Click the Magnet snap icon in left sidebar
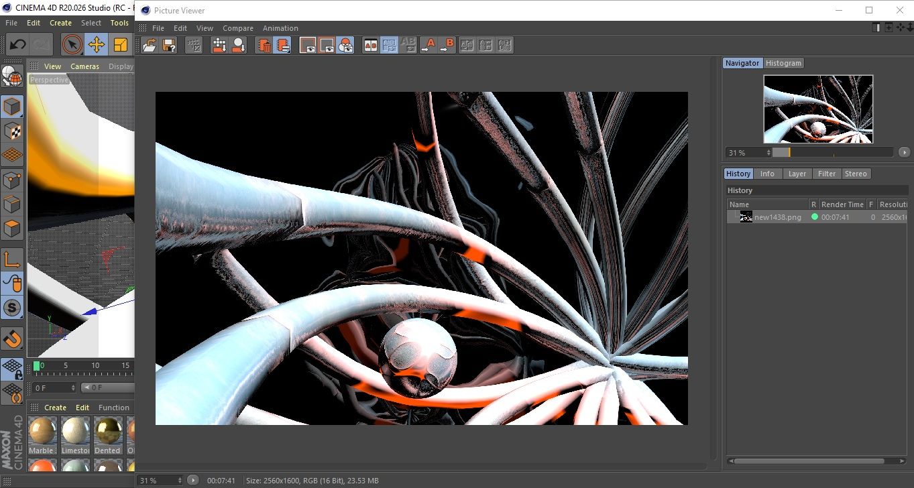Viewport: 914px width, 488px height. [x=12, y=339]
